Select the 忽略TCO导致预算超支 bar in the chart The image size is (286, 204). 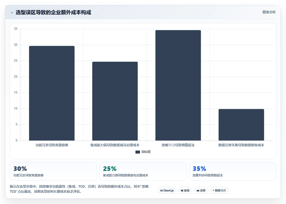[x=178, y=85]
